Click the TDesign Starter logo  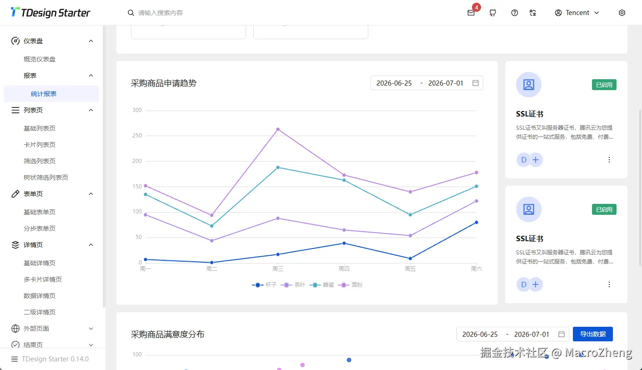point(50,13)
